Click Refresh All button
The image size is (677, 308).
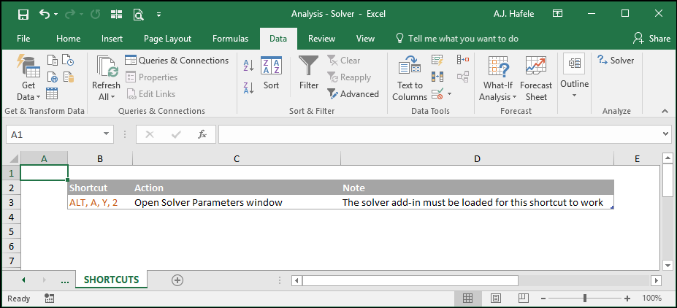106,78
